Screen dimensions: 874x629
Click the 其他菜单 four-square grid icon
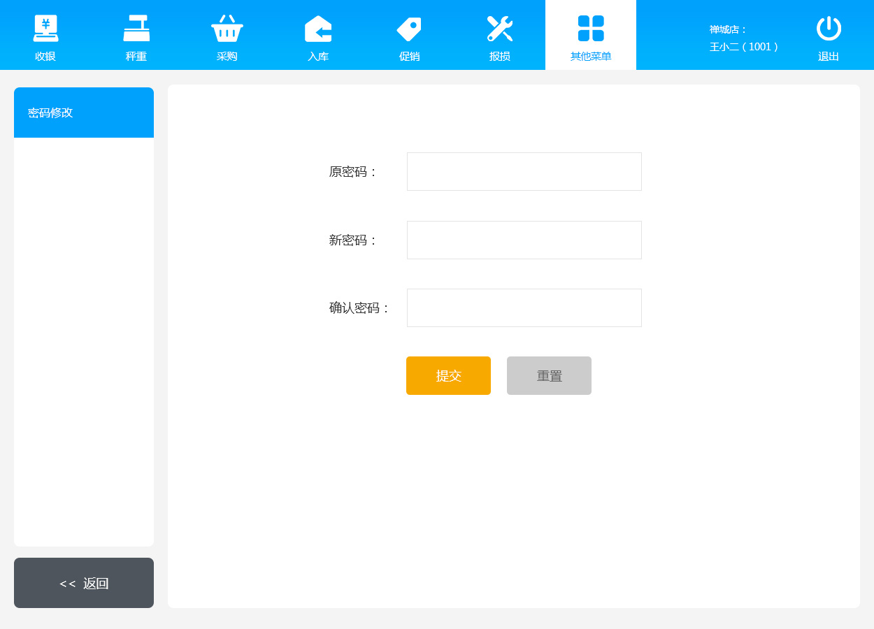591,29
